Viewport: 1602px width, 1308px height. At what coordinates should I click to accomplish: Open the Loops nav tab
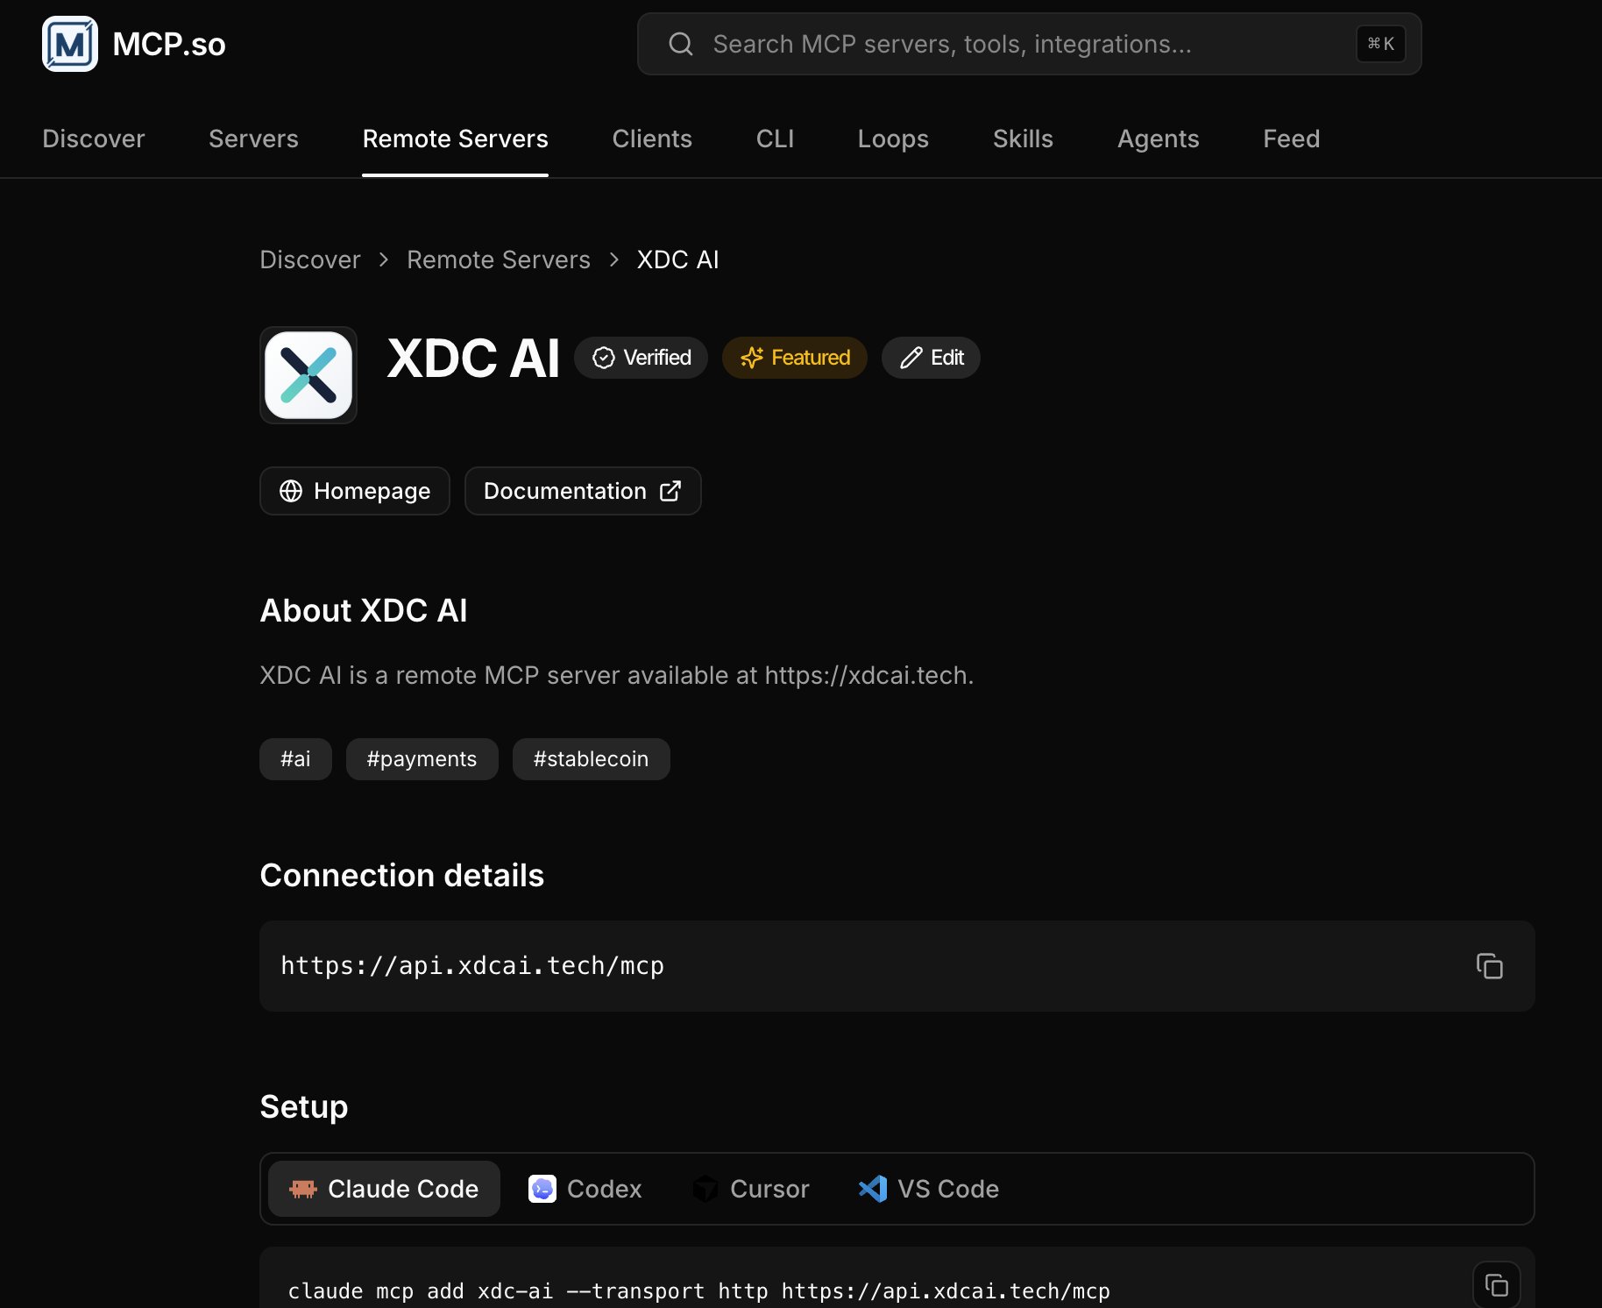893,139
